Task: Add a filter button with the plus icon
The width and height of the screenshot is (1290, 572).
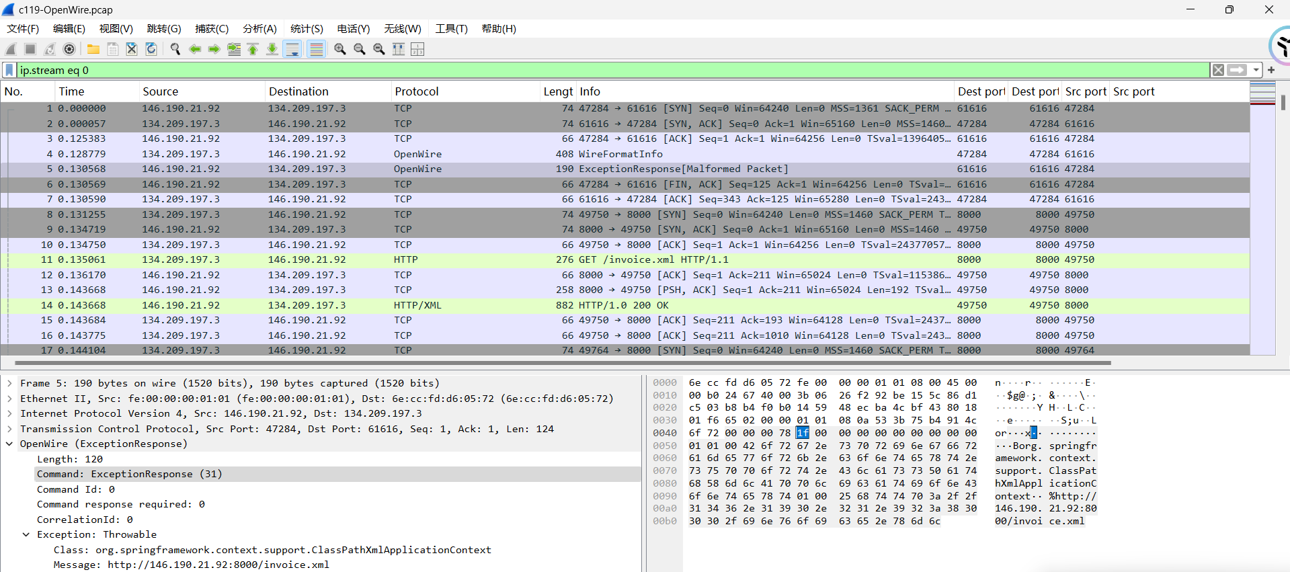Action: tap(1271, 70)
